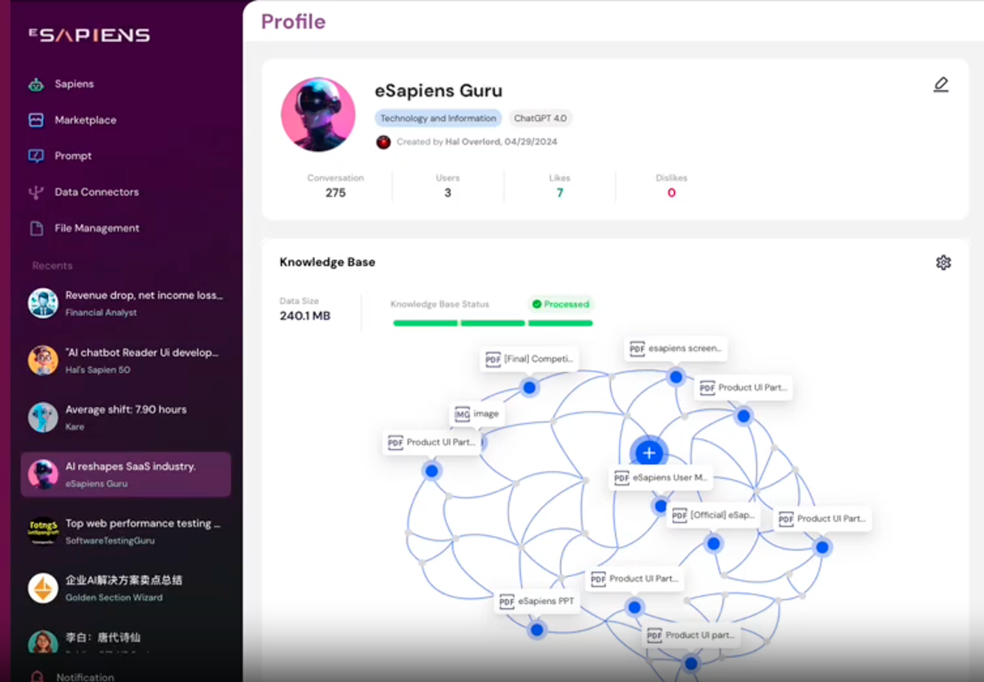Viewport: 984px width, 682px height.
Task: Click Hal Overlord's small creator avatar
Action: click(x=383, y=142)
